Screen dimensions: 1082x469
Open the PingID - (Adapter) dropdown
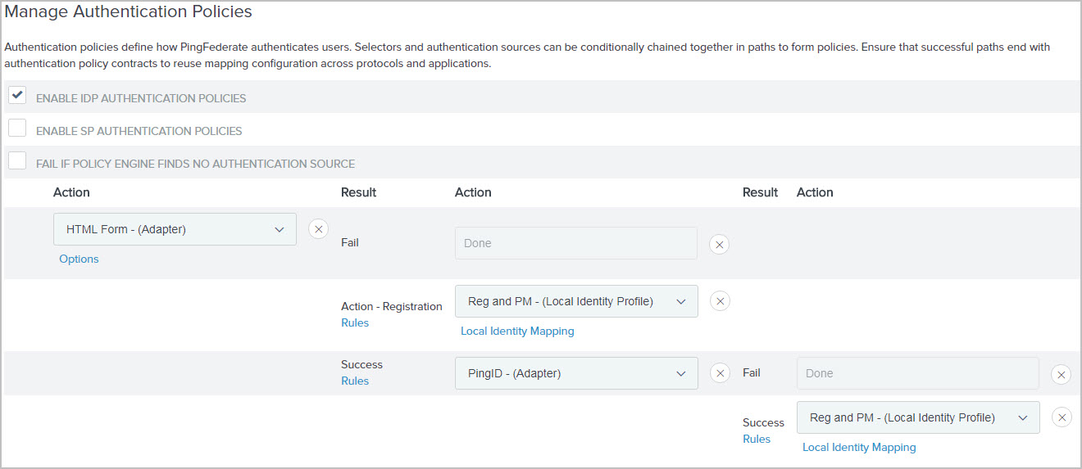click(575, 373)
